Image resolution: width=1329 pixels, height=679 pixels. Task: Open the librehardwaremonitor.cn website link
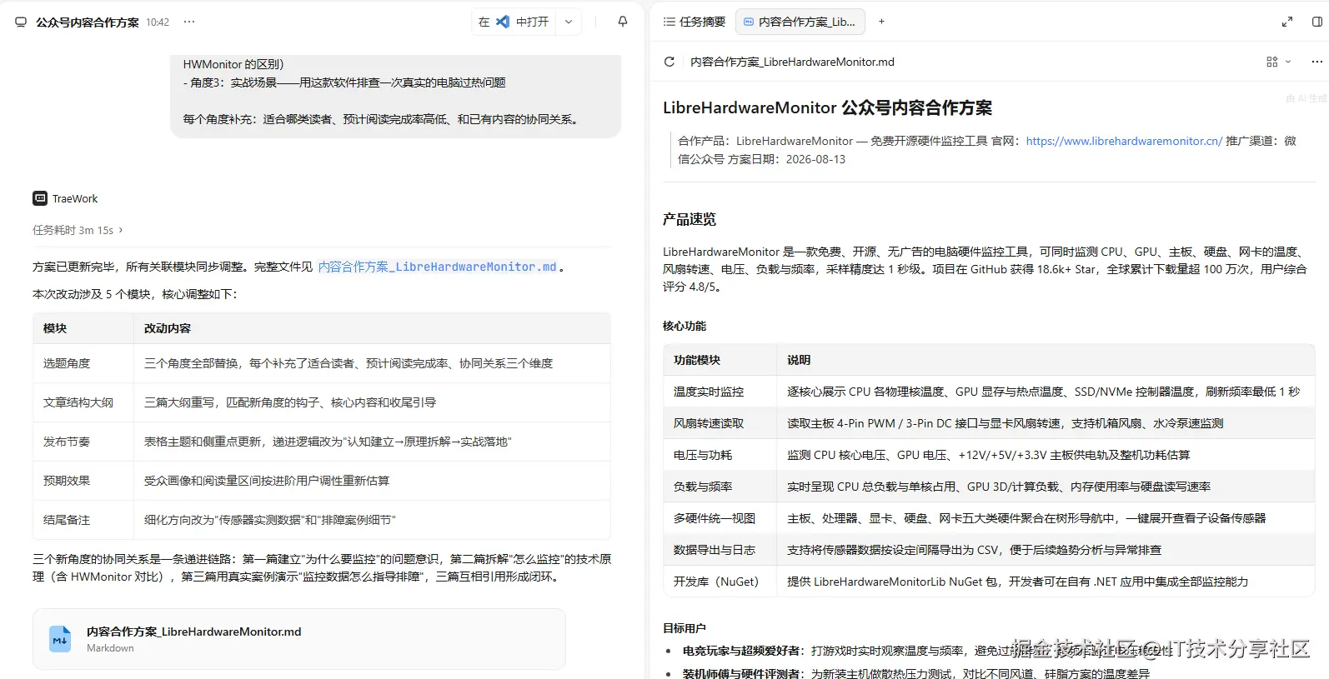click(1124, 141)
